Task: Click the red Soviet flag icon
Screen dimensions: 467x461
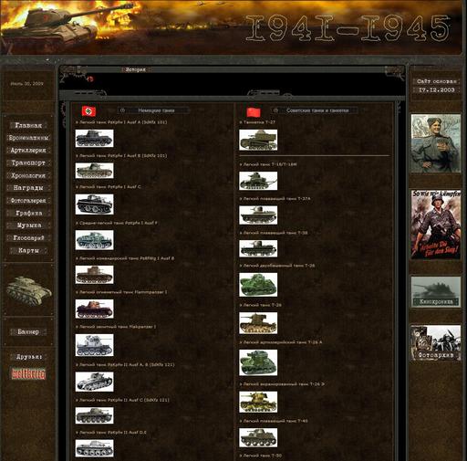Action: pos(254,112)
